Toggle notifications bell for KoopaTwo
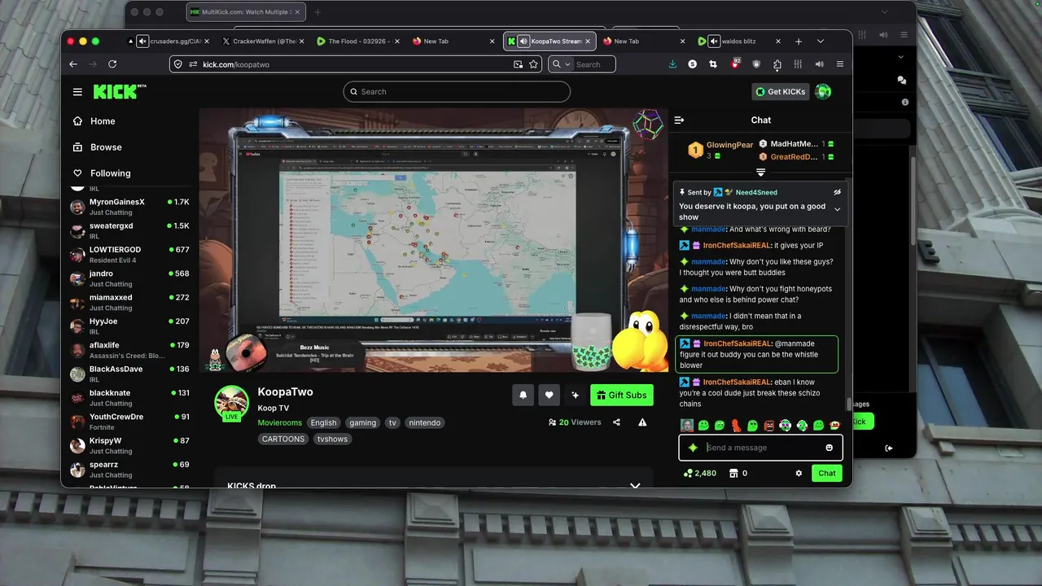This screenshot has height=586, width=1042. 523,395
